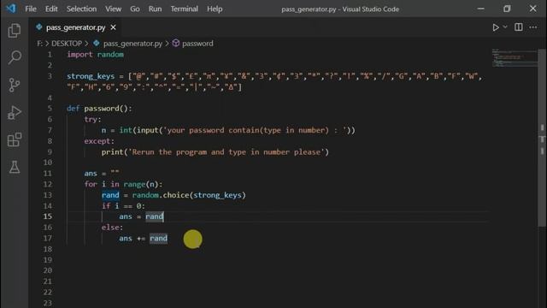Click the VS Code logo icon
The image size is (547, 308).
(11, 8)
